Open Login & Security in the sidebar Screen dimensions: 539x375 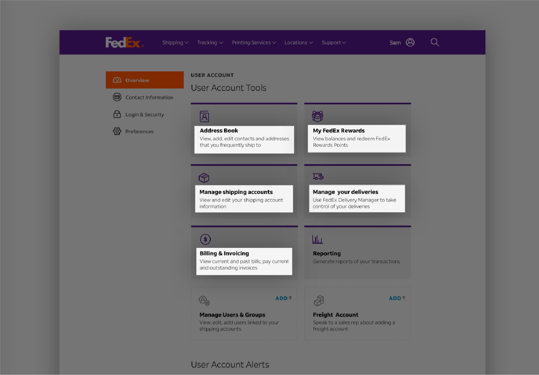tap(145, 114)
